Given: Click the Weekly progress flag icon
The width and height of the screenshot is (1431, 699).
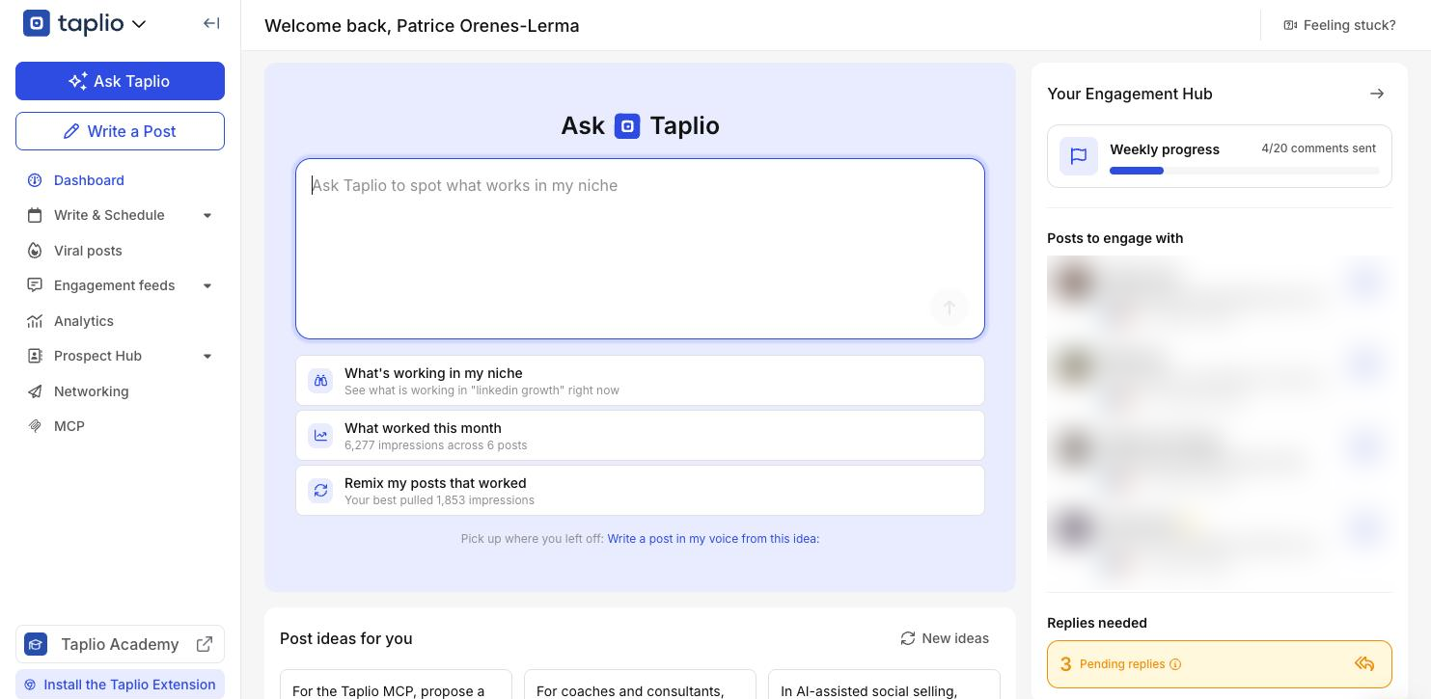Looking at the screenshot, I should click(1079, 156).
